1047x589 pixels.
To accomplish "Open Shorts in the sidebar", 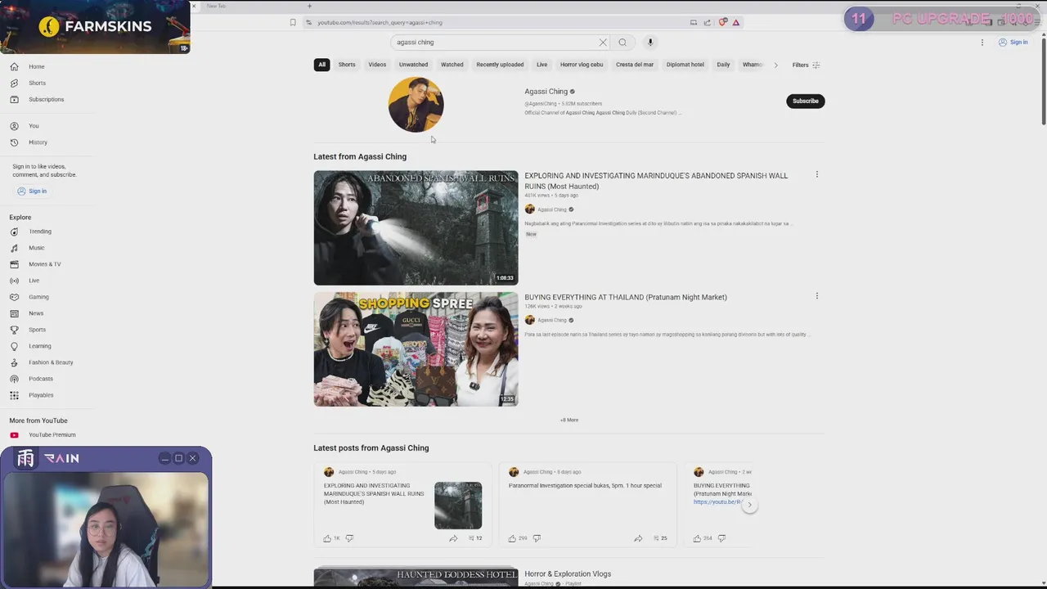I will 37,83.
